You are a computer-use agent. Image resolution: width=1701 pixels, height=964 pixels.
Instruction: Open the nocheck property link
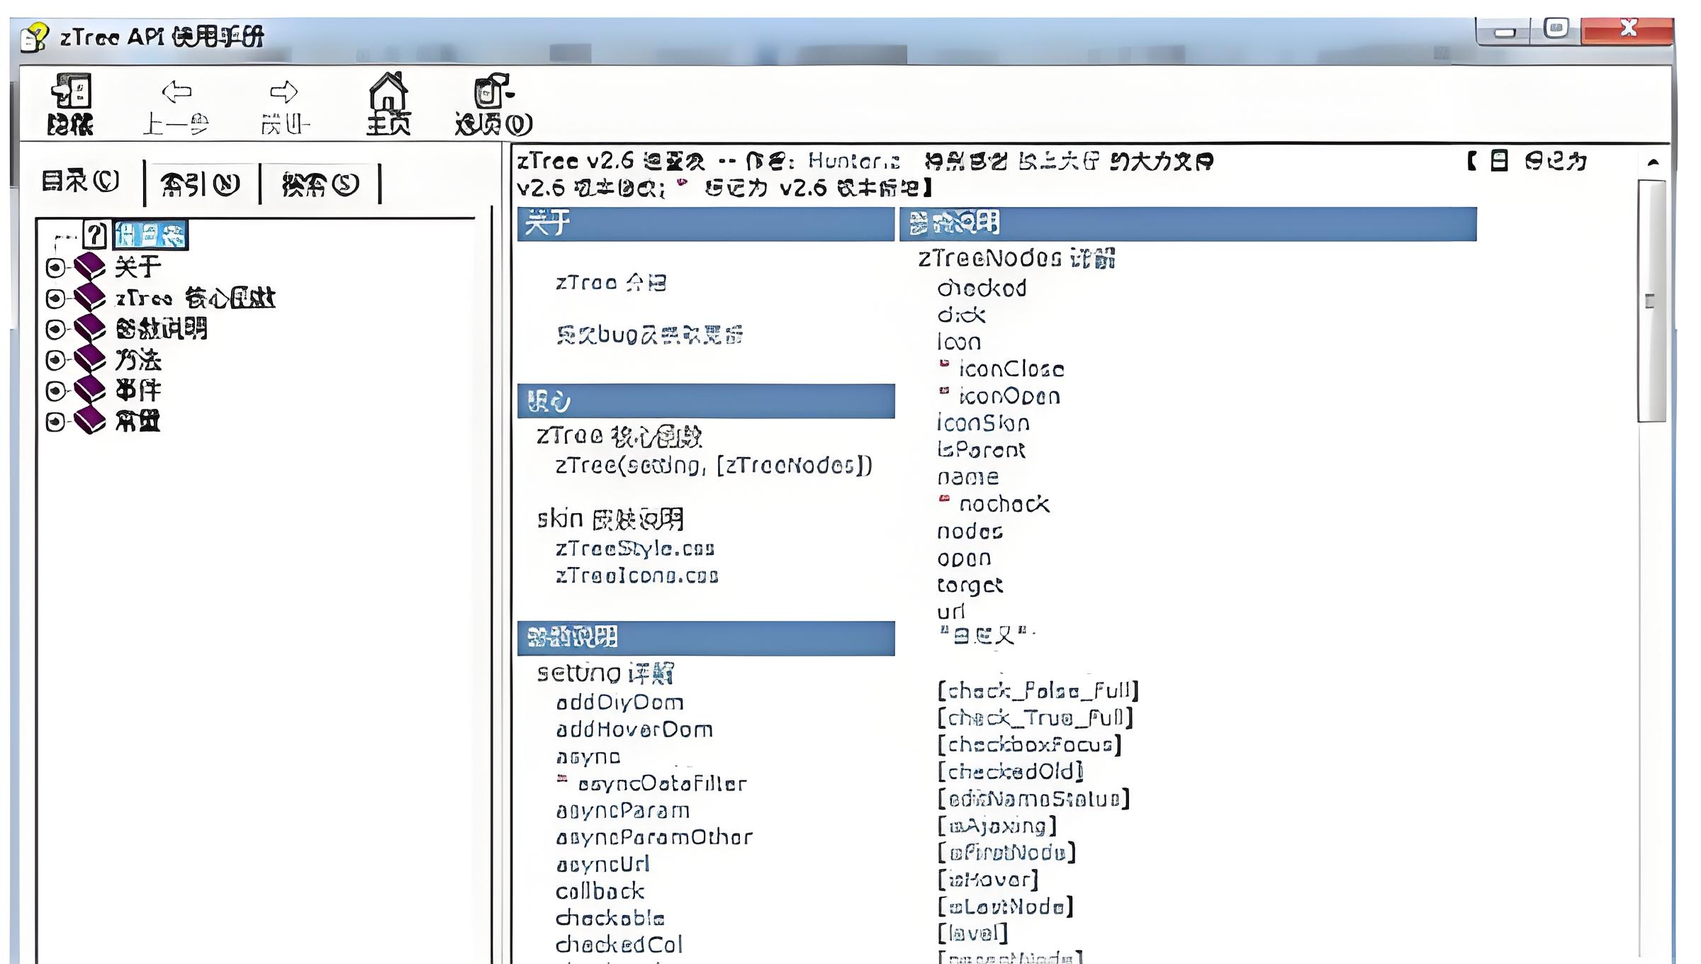click(1004, 504)
